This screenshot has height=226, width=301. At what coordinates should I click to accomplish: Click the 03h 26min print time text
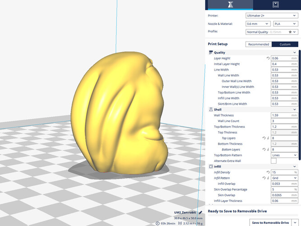168,223
